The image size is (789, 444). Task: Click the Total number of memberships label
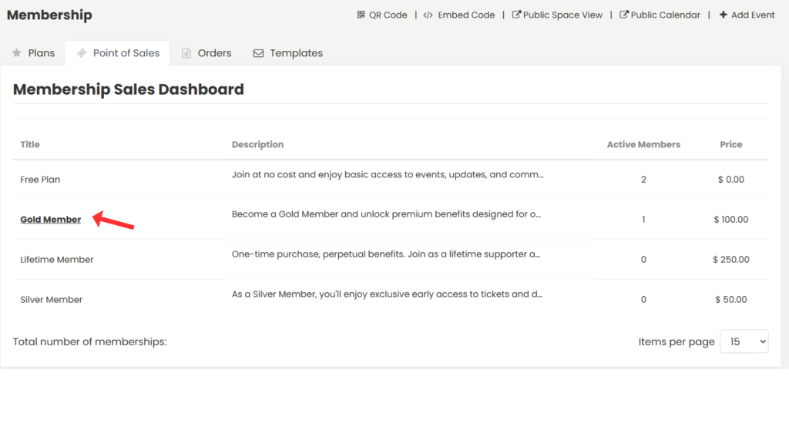[x=89, y=341]
